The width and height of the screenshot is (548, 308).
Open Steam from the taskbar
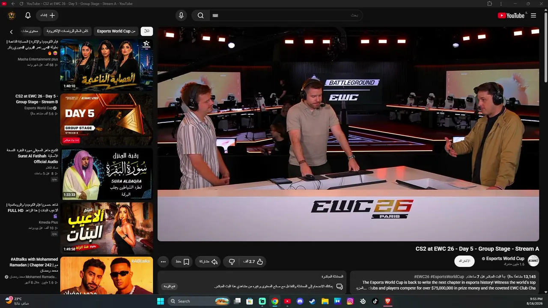point(313,301)
